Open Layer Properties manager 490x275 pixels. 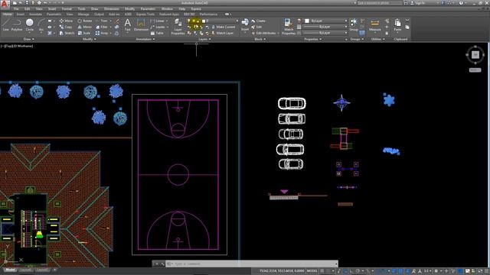[178, 27]
